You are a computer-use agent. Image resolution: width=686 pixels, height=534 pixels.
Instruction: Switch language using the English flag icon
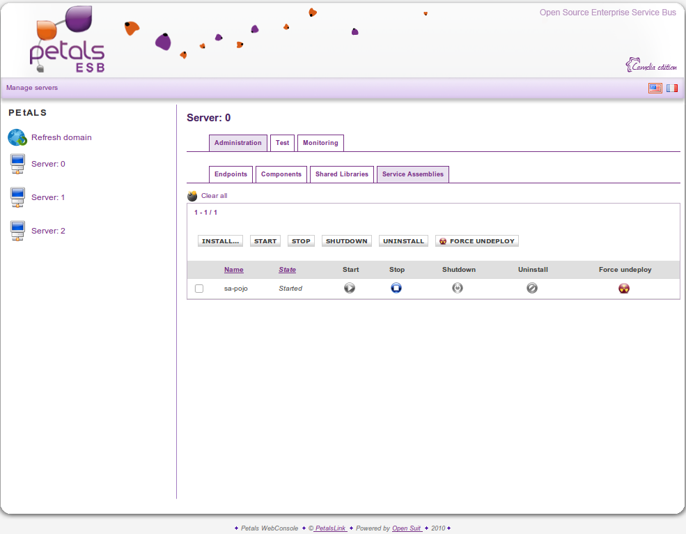(655, 88)
